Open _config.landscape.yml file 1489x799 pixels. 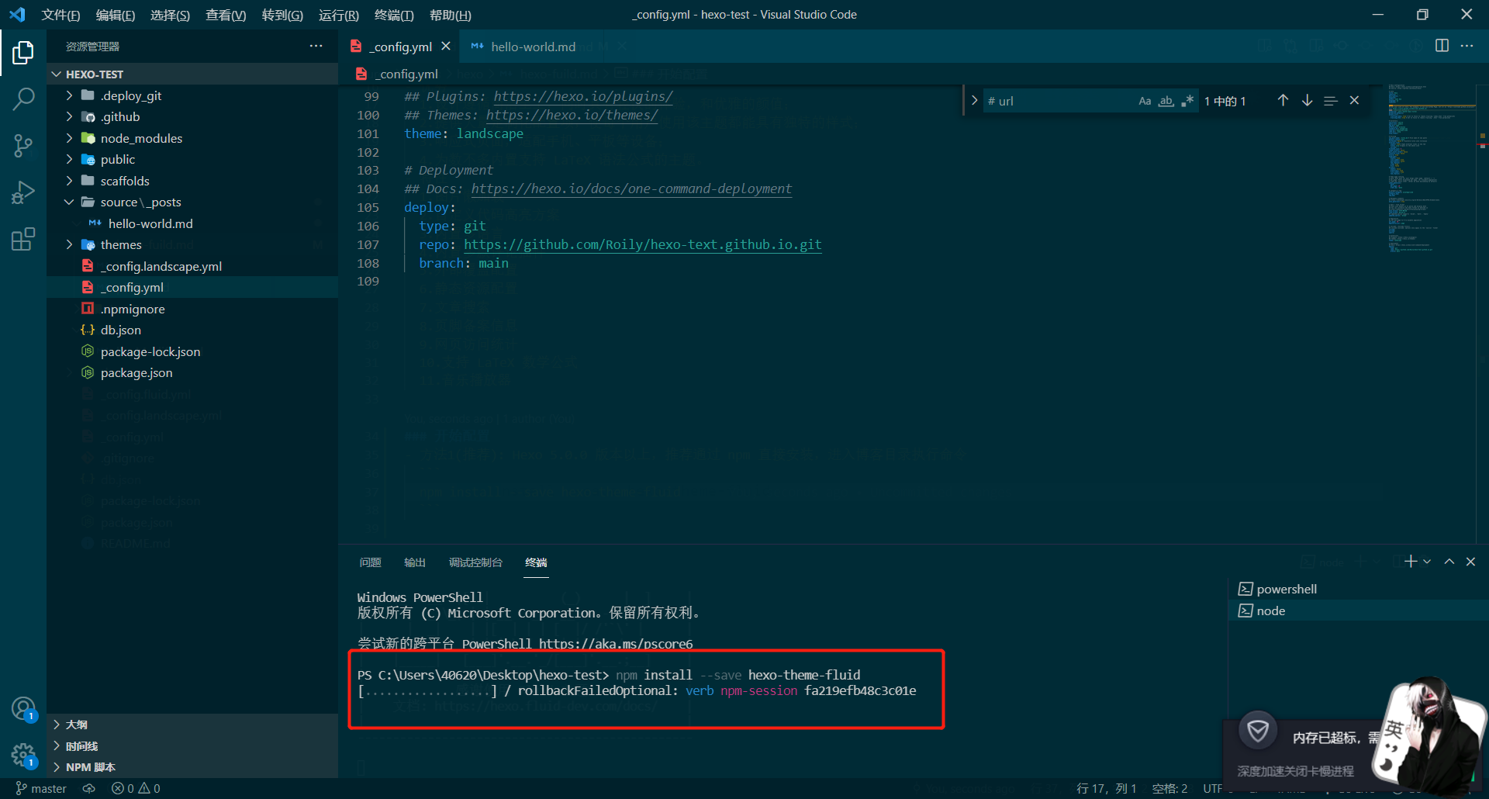point(192,266)
